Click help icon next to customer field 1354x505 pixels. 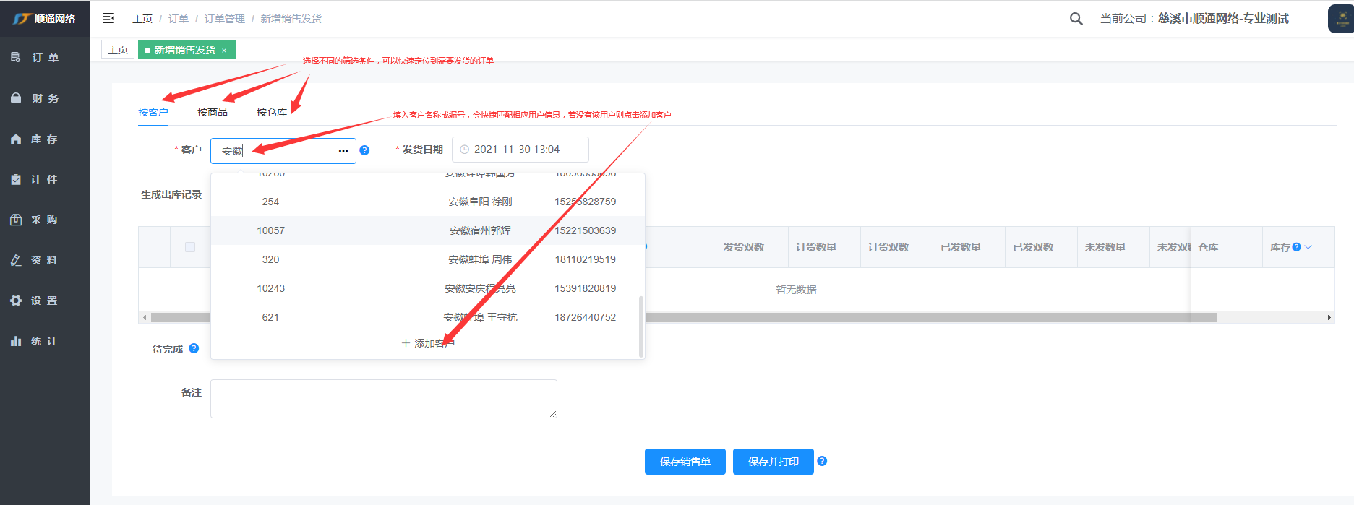click(x=364, y=150)
